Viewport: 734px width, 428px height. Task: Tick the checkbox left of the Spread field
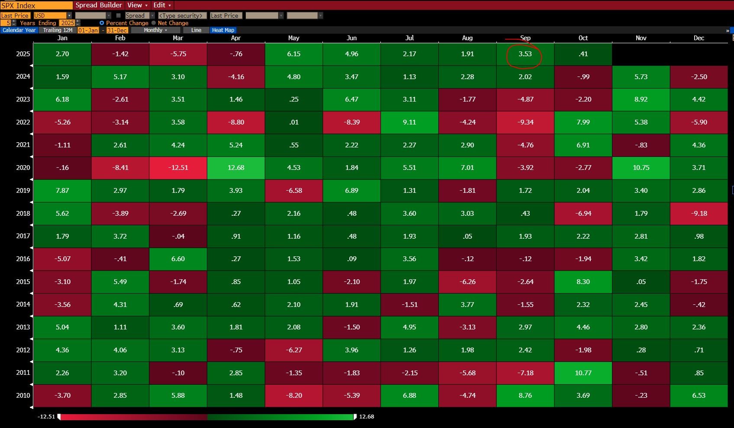[x=119, y=16]
